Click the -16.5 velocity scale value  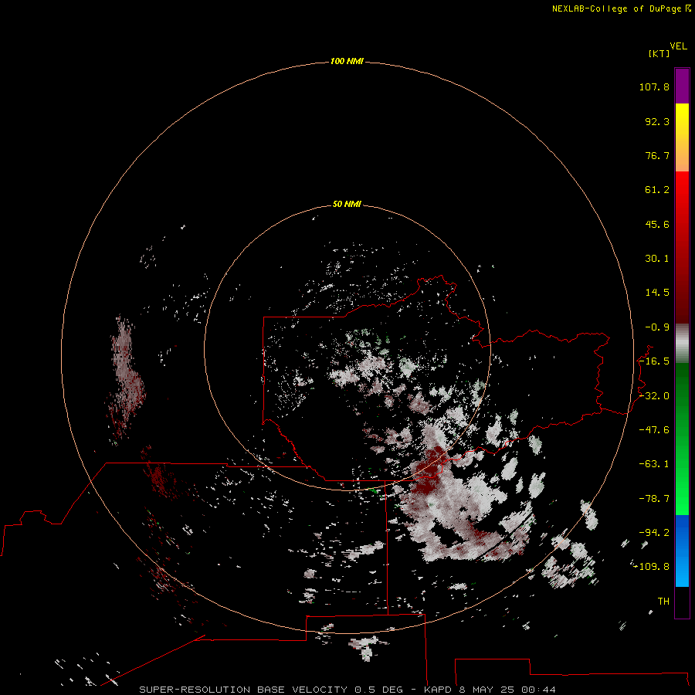click(x=654, y=361)
